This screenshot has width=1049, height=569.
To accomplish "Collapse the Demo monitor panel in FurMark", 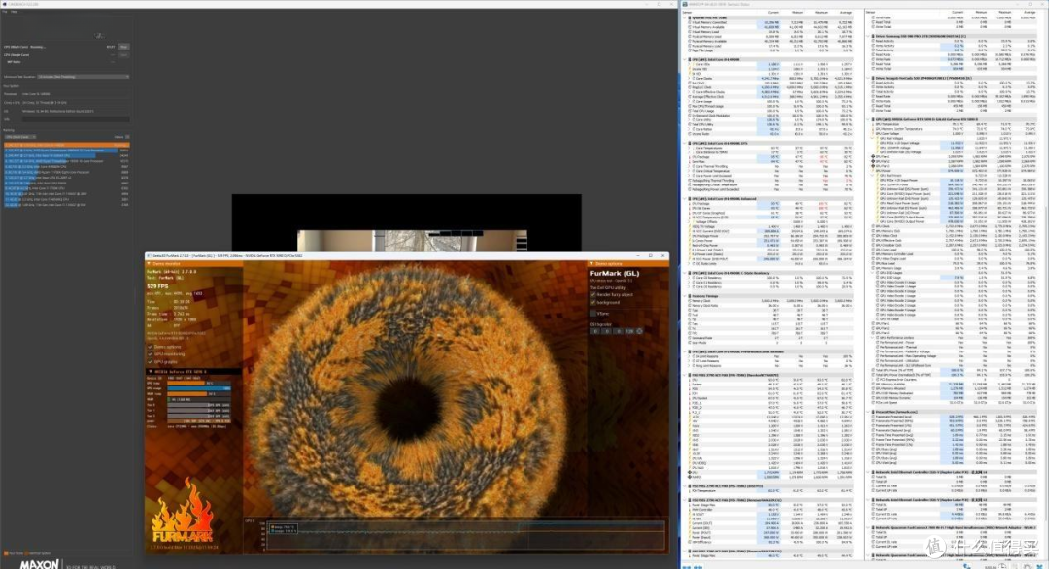I will coord(150,264).
